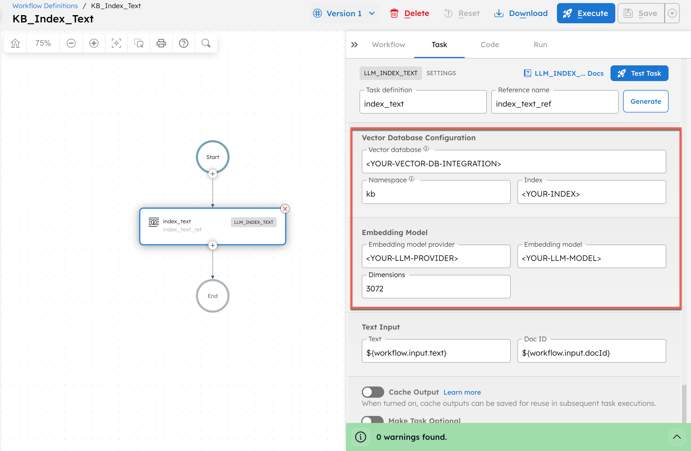Open the canvas help icon
The width and height of the screenshot is (691, 451).
click(x=183, y=43)
